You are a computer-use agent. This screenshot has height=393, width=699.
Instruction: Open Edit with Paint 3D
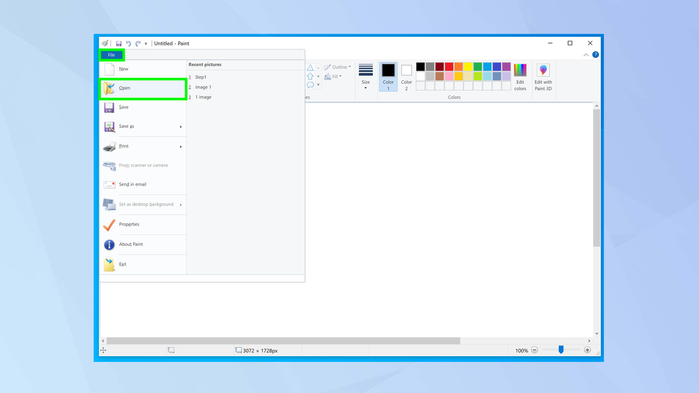[543, 76]
